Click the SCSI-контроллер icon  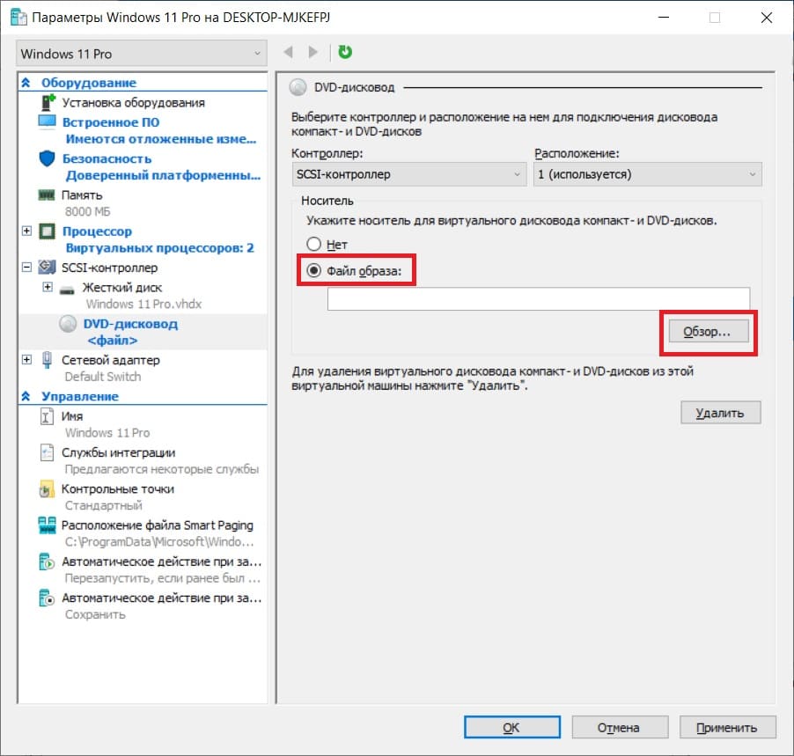tap(47, 267)
